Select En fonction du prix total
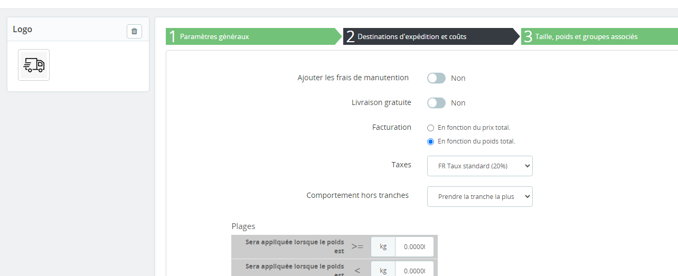Screen dimensions: 678x276 430,128
